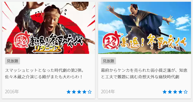Select fourth filled star on 2016 movie
The height and width of the screenshot is (102, 193).
(84, 92)
